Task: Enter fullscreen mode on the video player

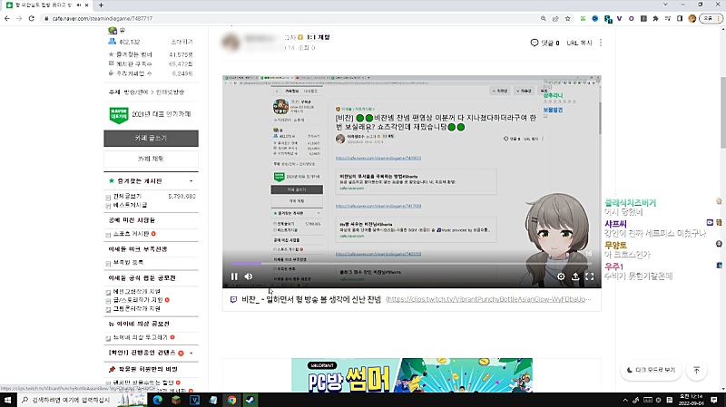Action: point(589,276)
